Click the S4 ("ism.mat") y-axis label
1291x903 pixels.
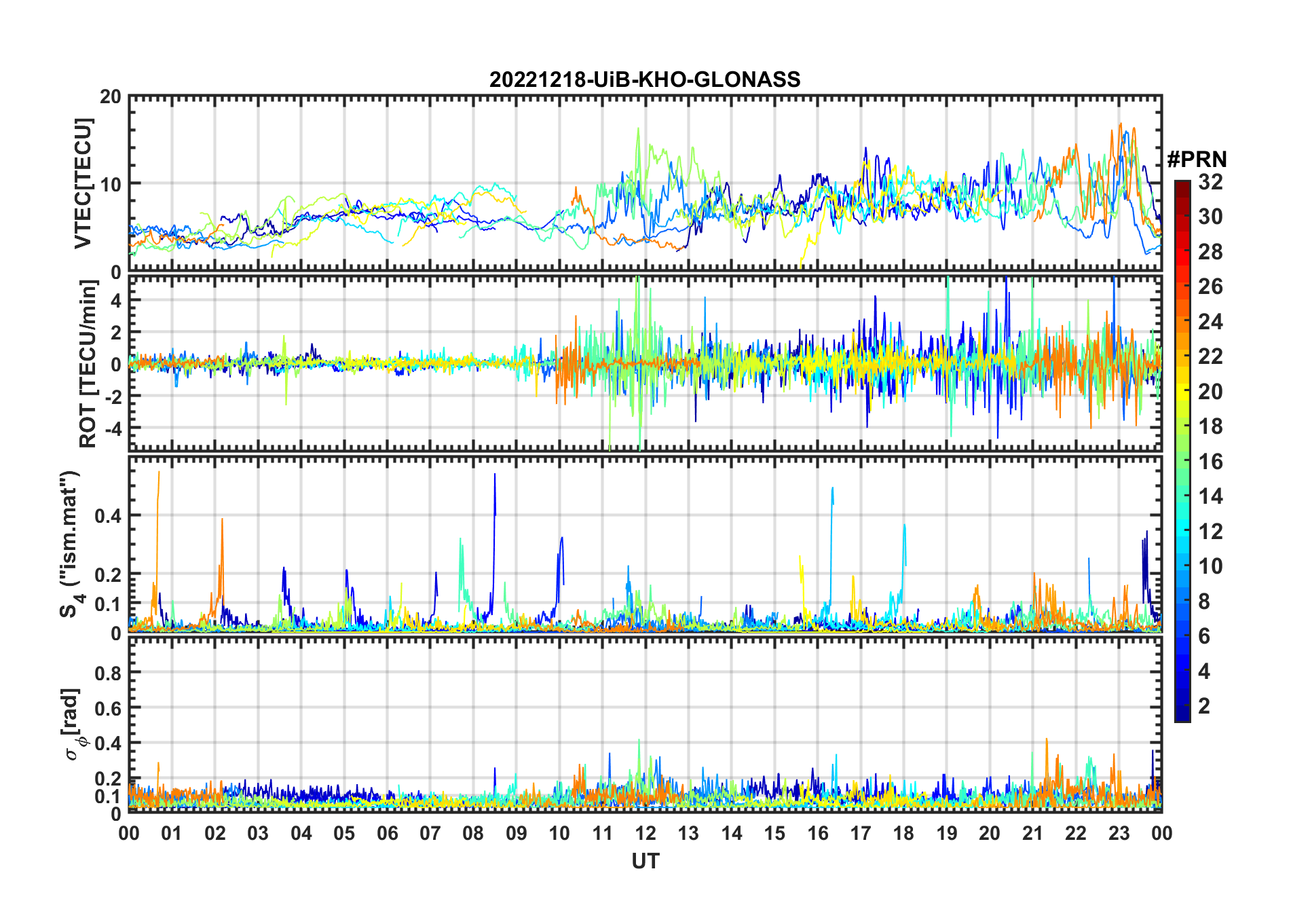click(71, 545)
